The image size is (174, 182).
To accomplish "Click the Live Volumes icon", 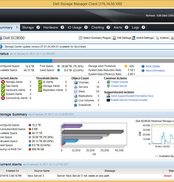I will click(76, 100).
